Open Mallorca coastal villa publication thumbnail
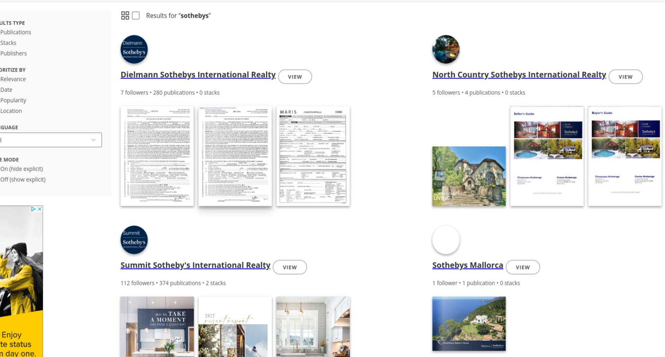The width and height of the screenshot is (665, 357). [x=469, y=323]
